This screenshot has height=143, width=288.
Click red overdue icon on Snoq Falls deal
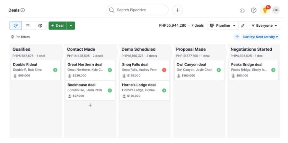pos(164,70)
